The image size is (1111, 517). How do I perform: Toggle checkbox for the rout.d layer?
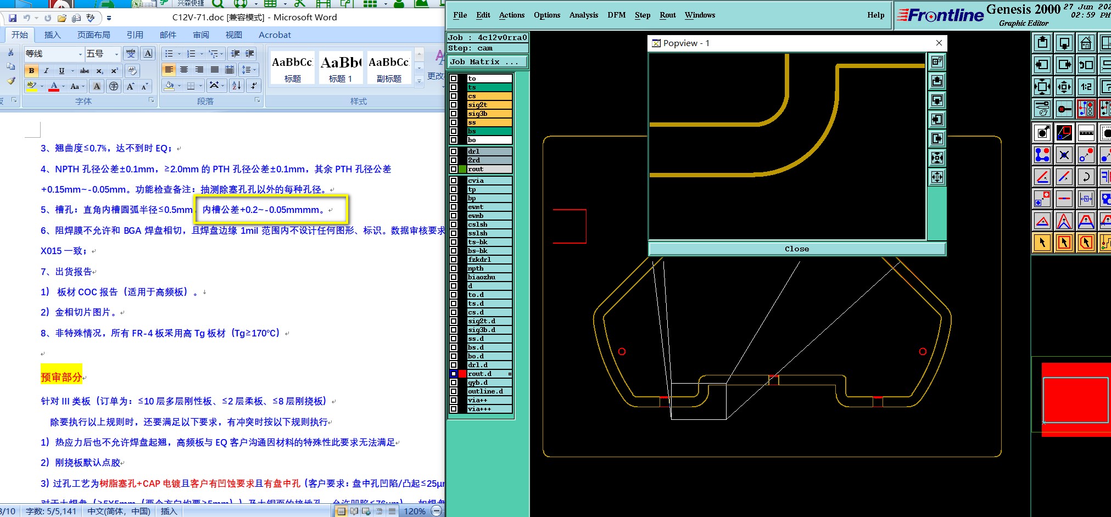(x=454, y=374)
